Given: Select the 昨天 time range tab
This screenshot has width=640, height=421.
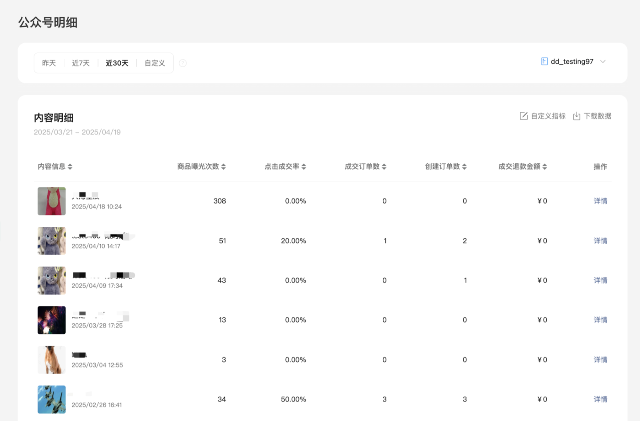Looking at the screenshot, I should pyautogui.click(x=49, y=63).
